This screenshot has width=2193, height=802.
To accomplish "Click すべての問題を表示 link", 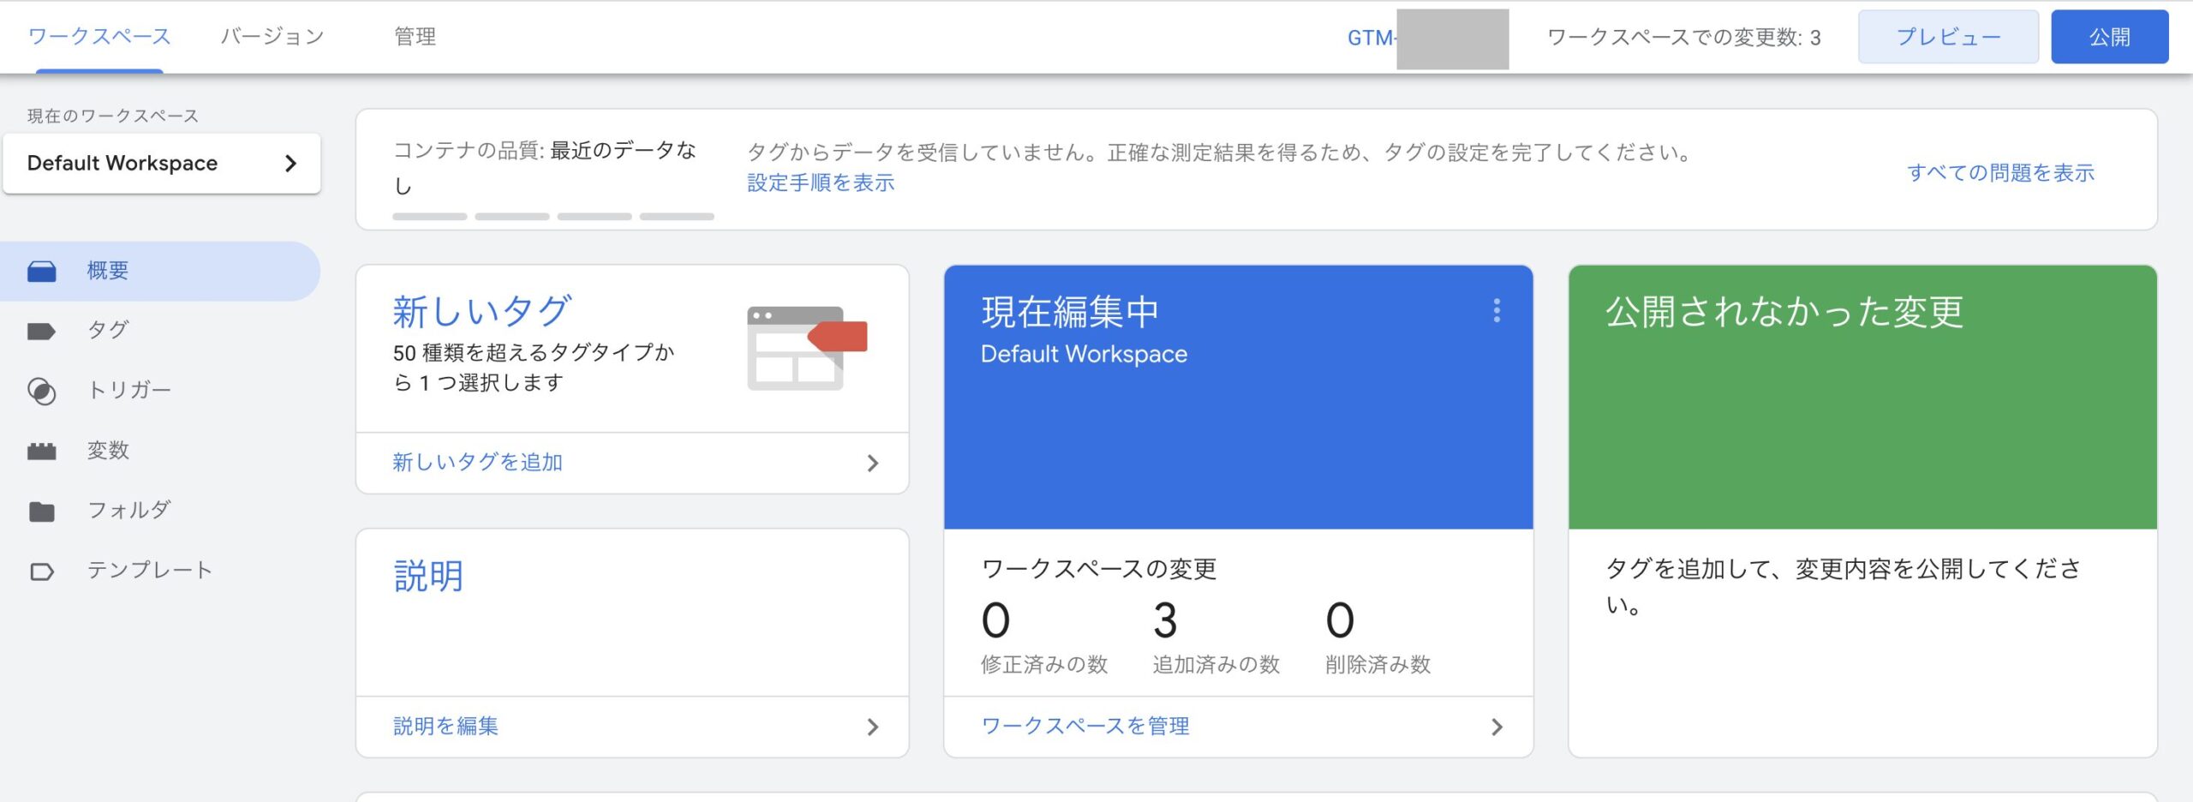I will 2000,172.
